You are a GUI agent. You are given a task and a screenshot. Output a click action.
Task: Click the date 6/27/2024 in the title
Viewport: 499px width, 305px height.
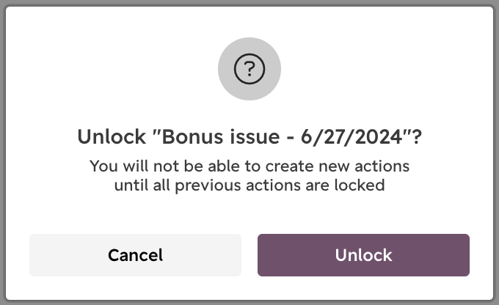point(352,137)
